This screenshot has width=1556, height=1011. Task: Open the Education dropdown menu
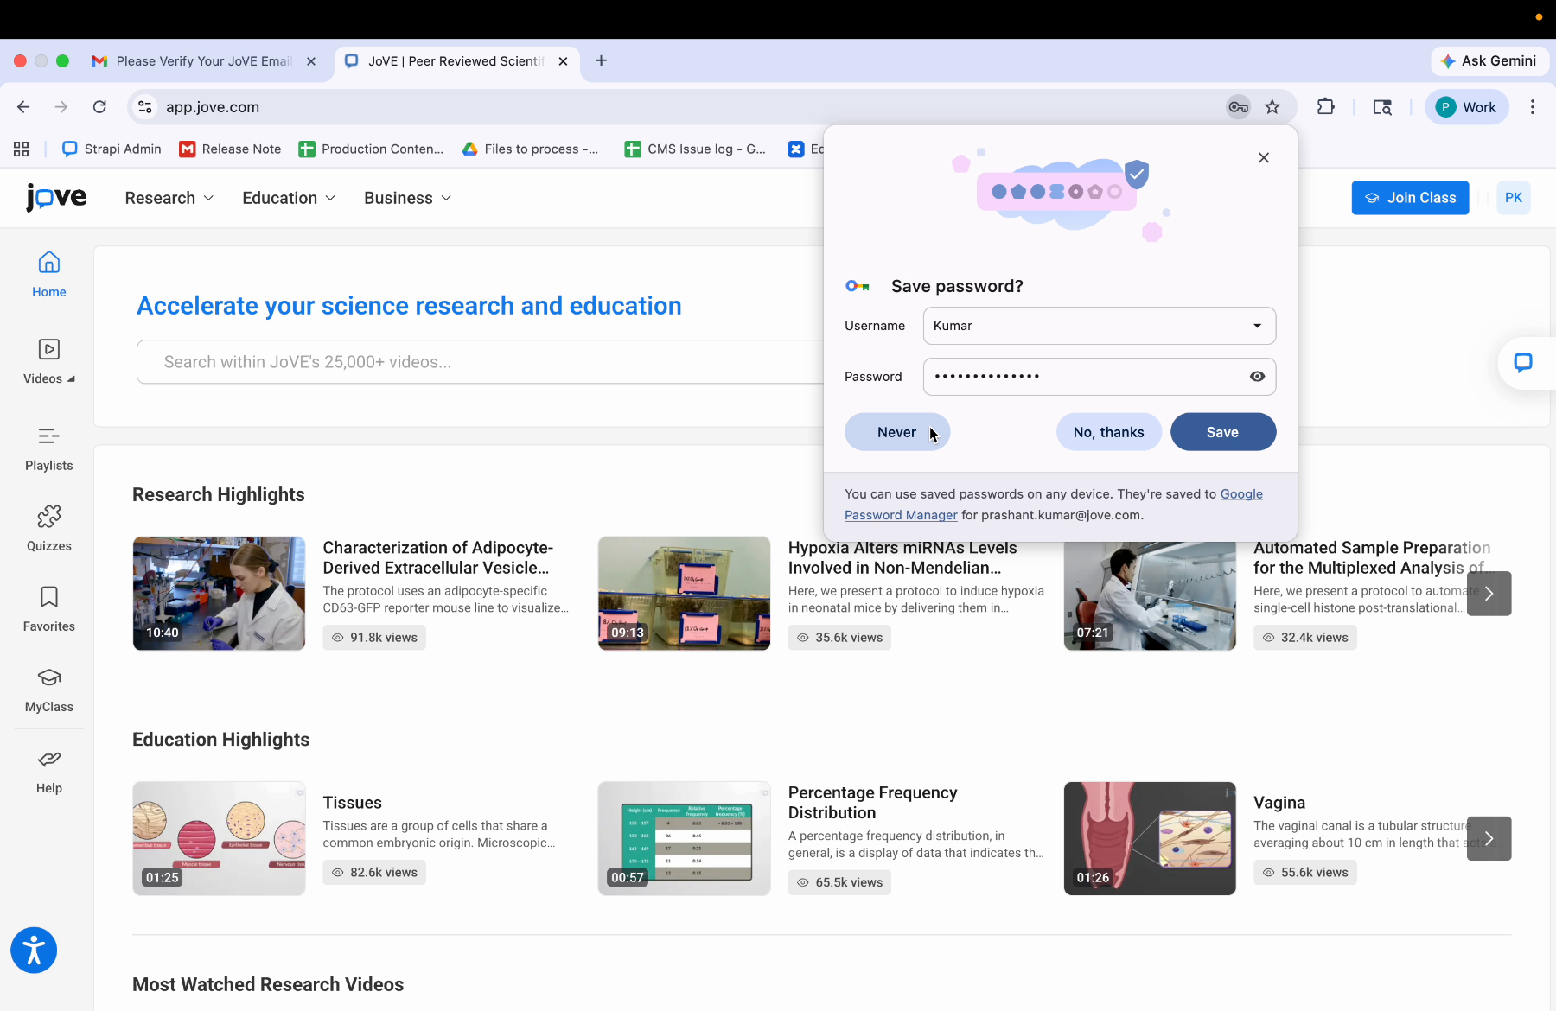288,198
